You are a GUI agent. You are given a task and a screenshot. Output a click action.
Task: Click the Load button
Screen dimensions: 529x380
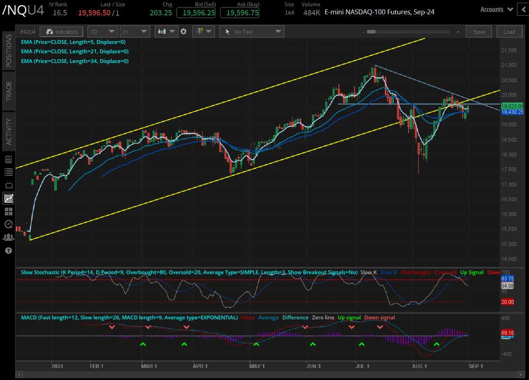(509, 32)
